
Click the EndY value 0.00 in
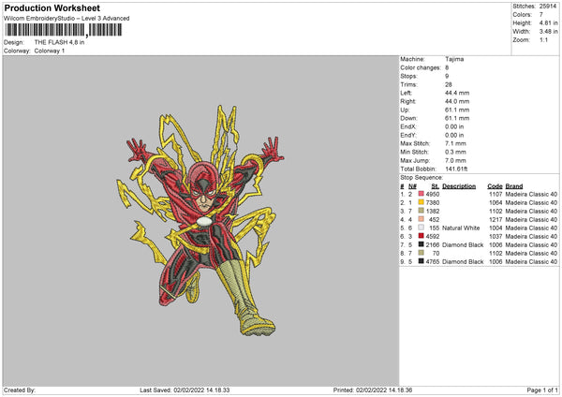coord(454,135)
